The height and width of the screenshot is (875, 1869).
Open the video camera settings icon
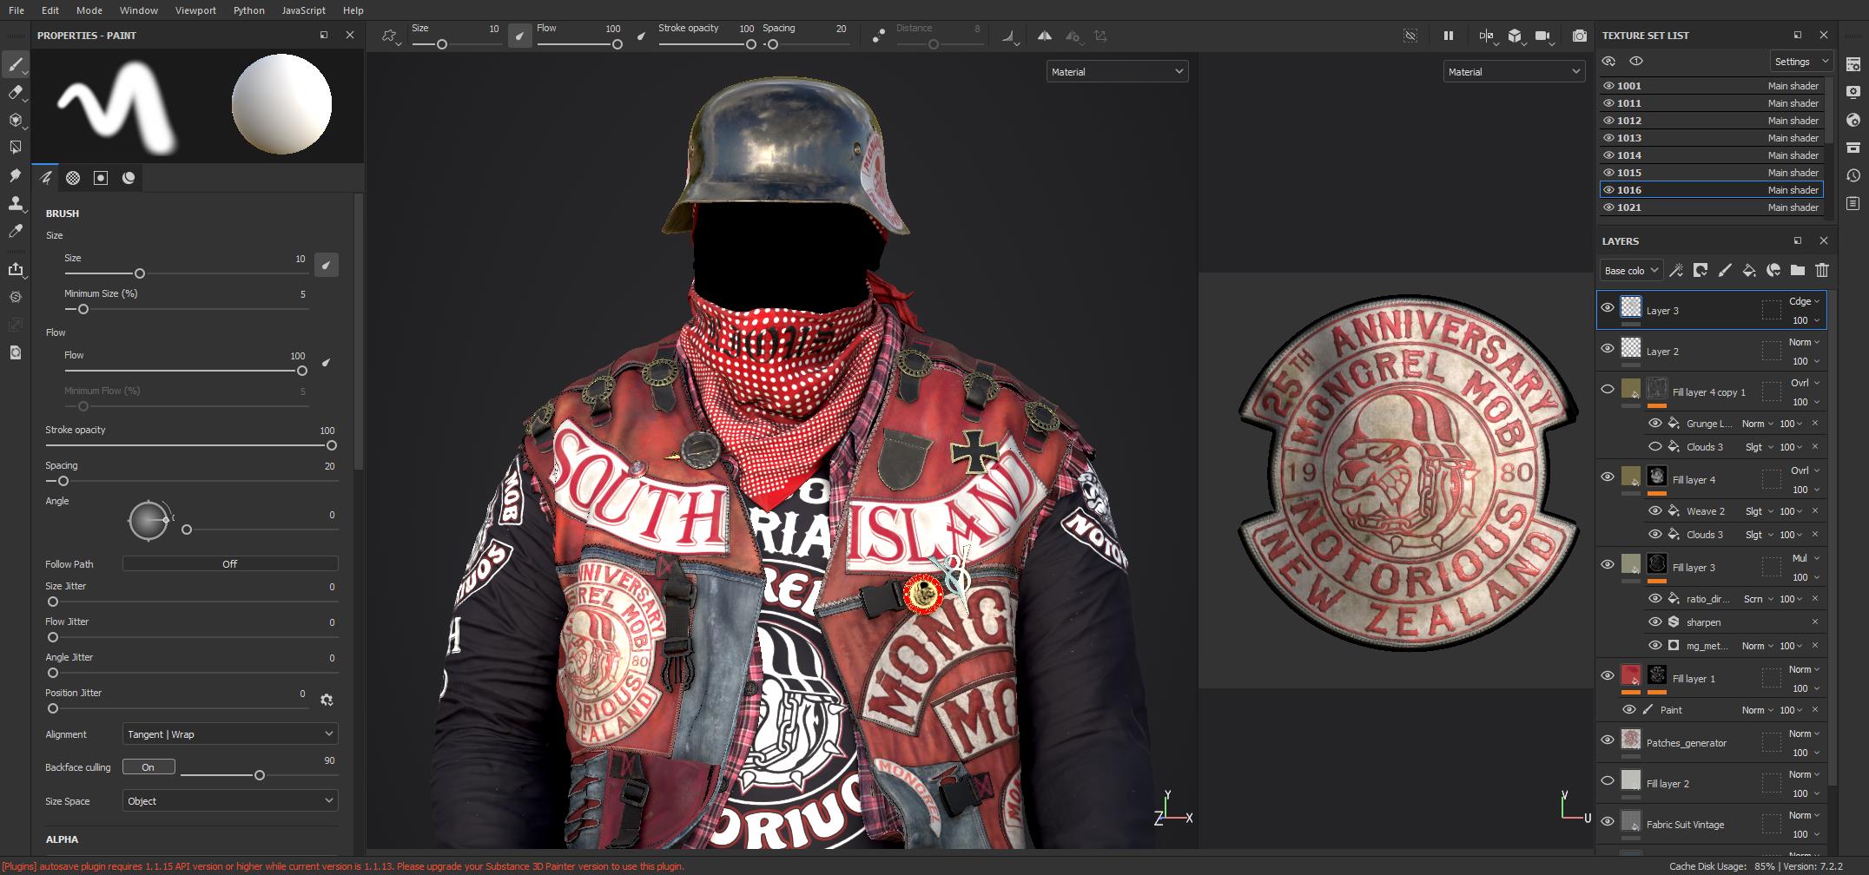click(1542, 36)
